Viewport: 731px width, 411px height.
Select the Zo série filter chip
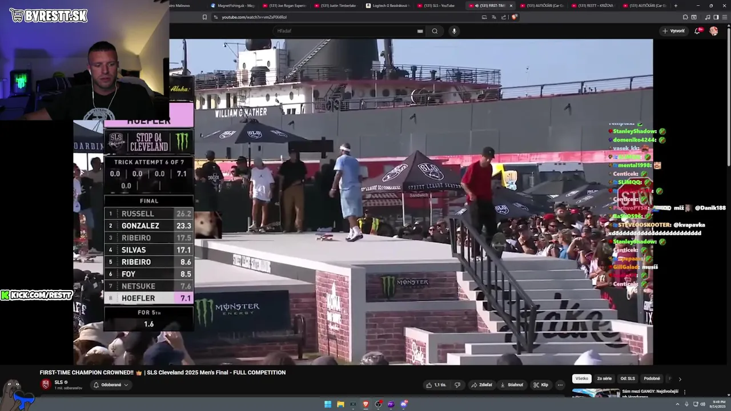tap(604, 378)
